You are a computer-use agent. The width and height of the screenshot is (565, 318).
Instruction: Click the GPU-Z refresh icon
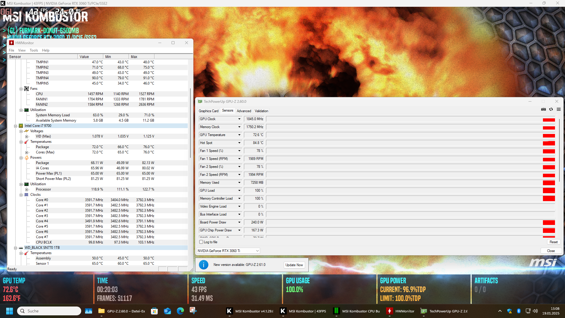click(551, 109)
